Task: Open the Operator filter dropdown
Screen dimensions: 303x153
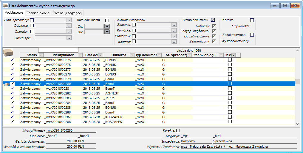Action: coord(69,31)
